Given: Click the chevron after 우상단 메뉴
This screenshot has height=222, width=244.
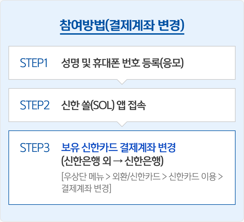Looking at the screenshot, I should point(108,177).
